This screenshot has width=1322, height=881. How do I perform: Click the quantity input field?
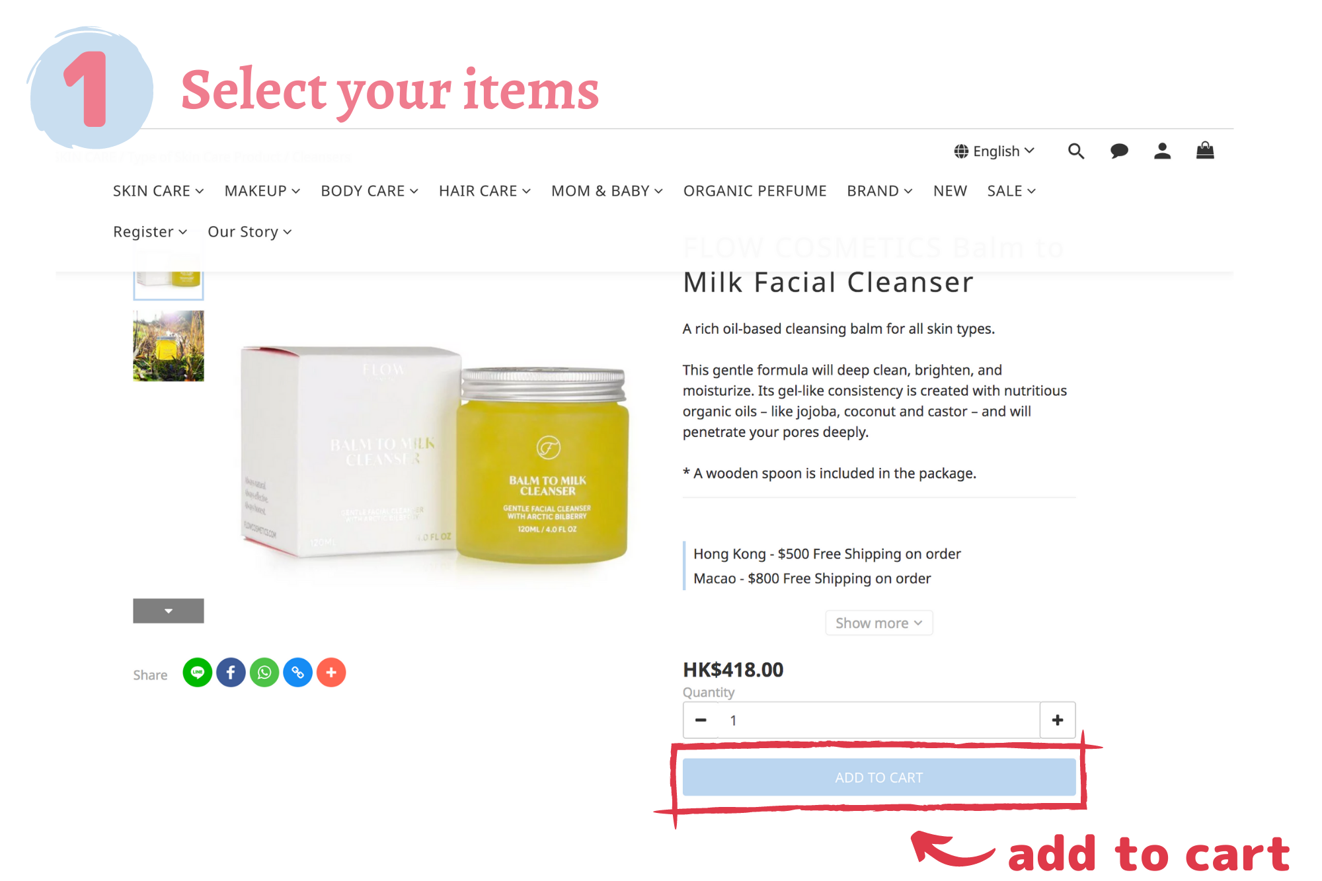click(x=879, y=720)
